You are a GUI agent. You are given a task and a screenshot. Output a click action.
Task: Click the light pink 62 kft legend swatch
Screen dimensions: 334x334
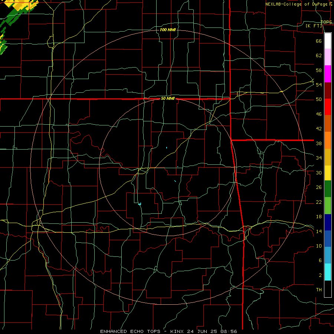[328, 57]
